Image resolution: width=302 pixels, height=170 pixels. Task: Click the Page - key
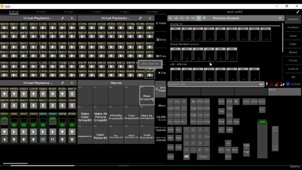246,153
